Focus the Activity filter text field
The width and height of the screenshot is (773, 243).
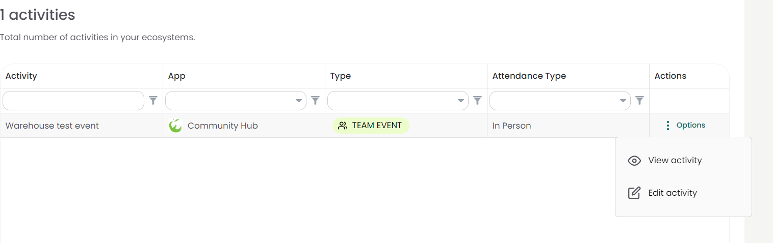click(73, 101)
